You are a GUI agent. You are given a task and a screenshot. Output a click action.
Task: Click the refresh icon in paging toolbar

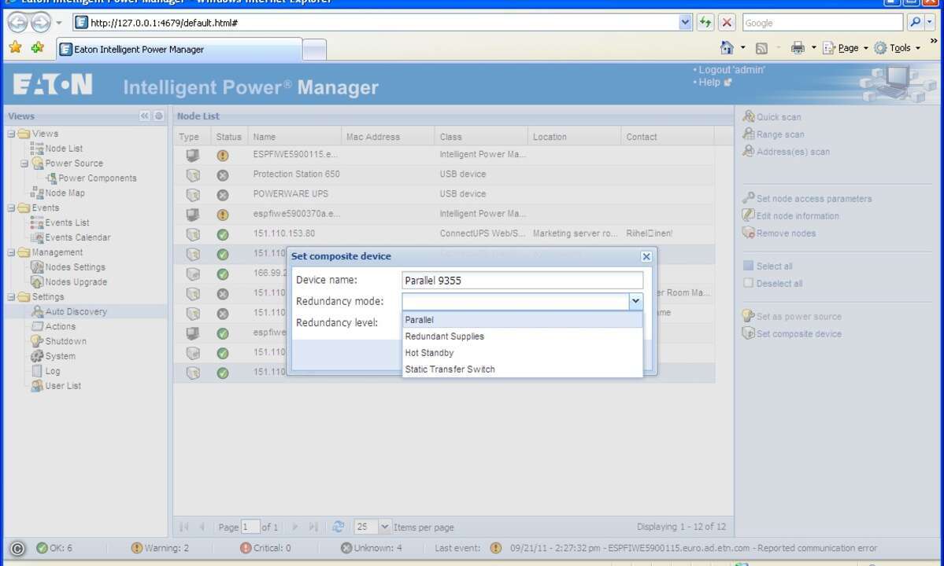339,527
